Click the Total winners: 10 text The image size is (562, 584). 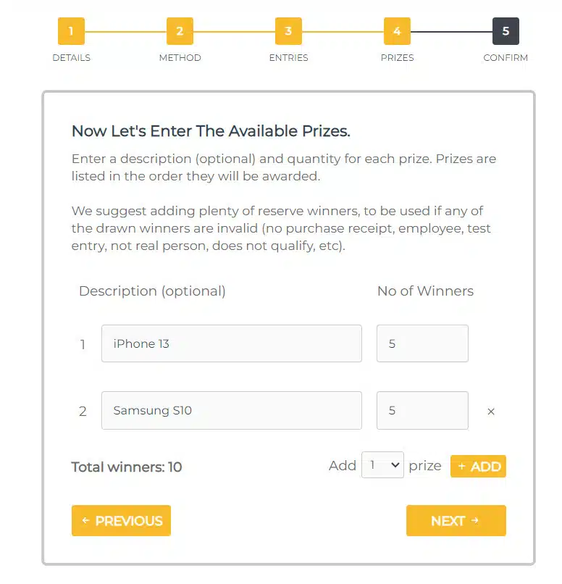coord(127,467)
